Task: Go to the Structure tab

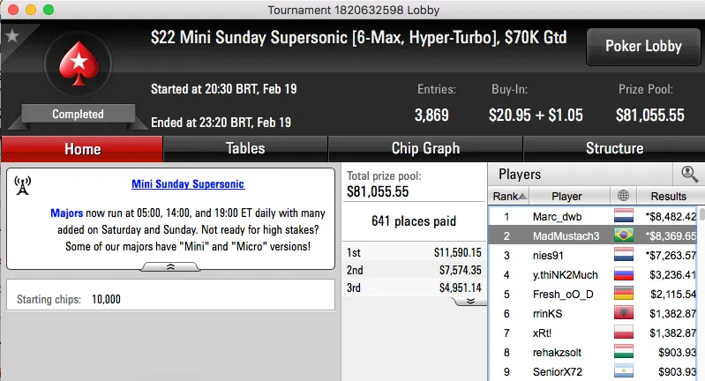Action: click(614, 148)
